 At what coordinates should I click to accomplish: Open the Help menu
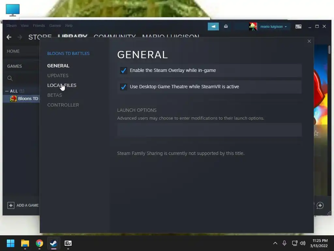click(69, 25)
